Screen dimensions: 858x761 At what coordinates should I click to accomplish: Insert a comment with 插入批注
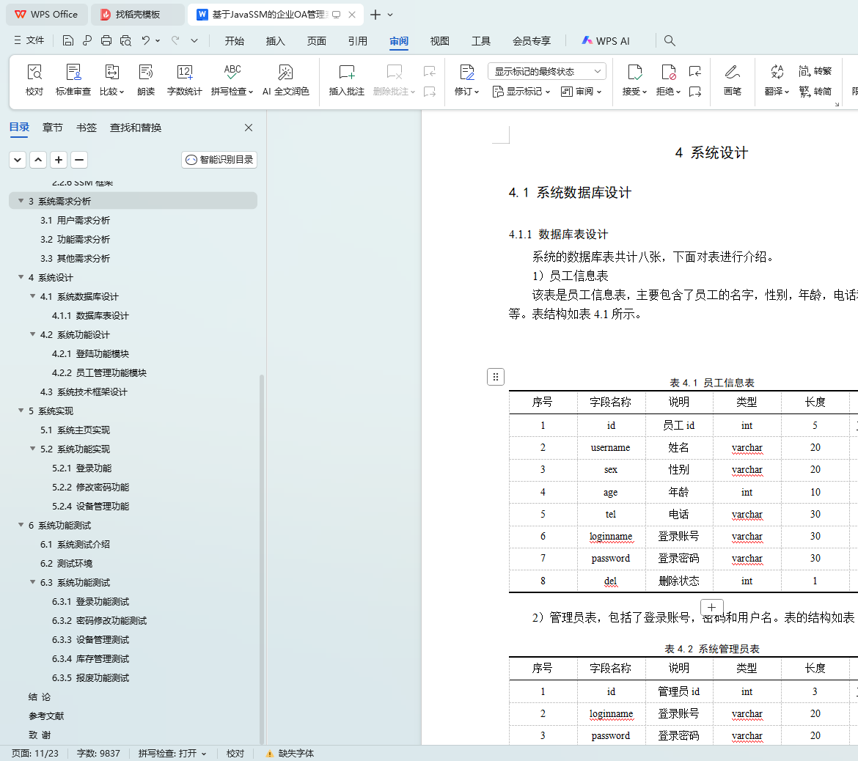(346, 80)
